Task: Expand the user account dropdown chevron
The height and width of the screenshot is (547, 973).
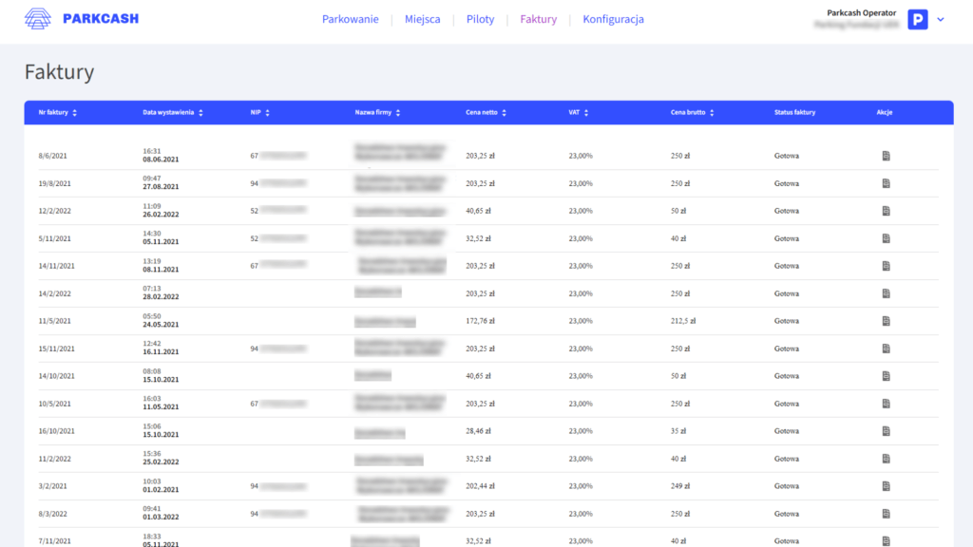Action: 941,19
